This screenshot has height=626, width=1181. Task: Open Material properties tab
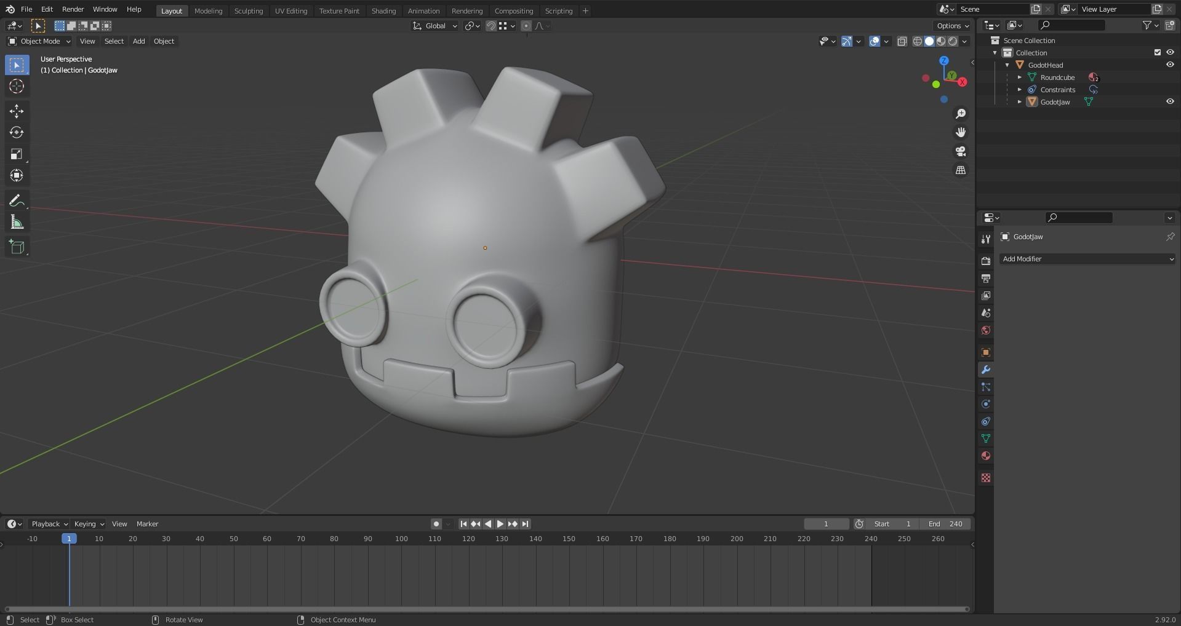985,456
